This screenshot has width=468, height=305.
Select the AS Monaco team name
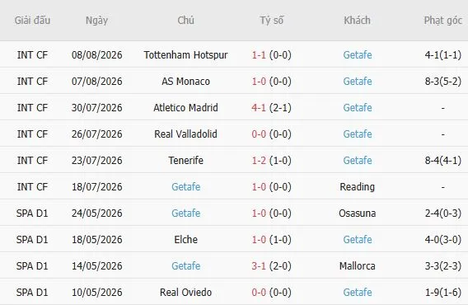click(x=185, y=82)
